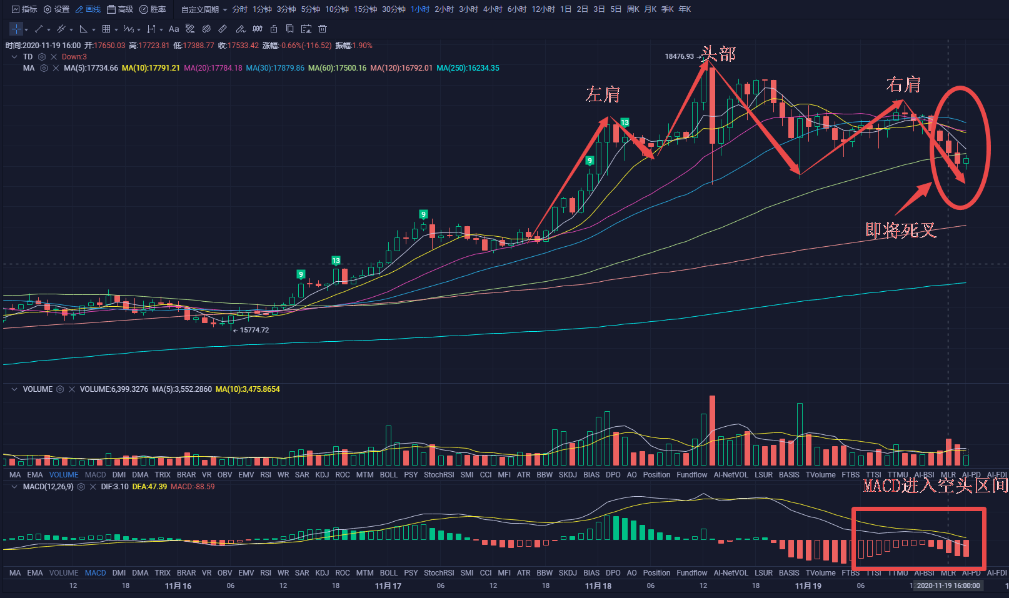Toggle the 画线 drawing toolbar

[88, 9]
